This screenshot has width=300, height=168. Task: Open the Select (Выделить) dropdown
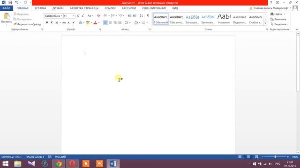[279, 24]
